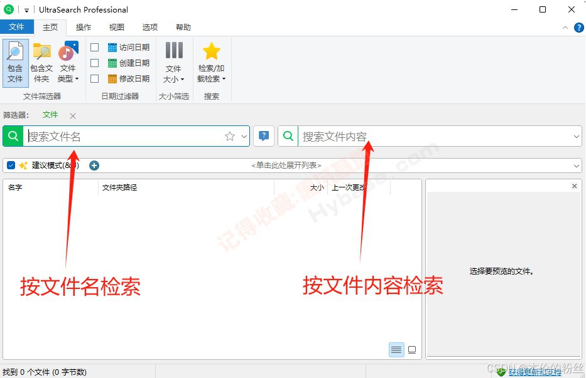
Task: Switch to the thumbnail view icon
Action: coord(412,350)
